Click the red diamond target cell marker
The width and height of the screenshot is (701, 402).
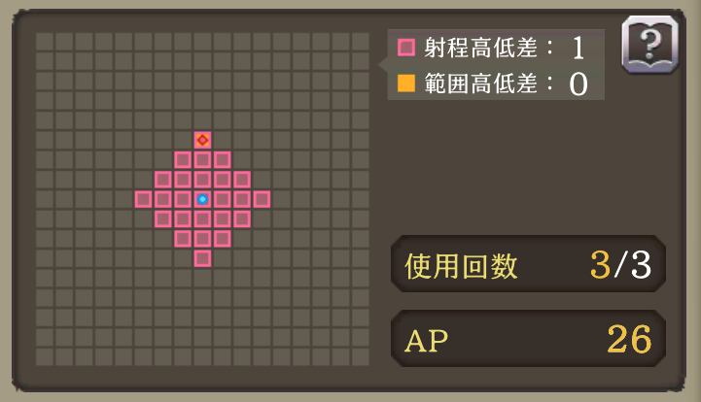coord(202,140)
